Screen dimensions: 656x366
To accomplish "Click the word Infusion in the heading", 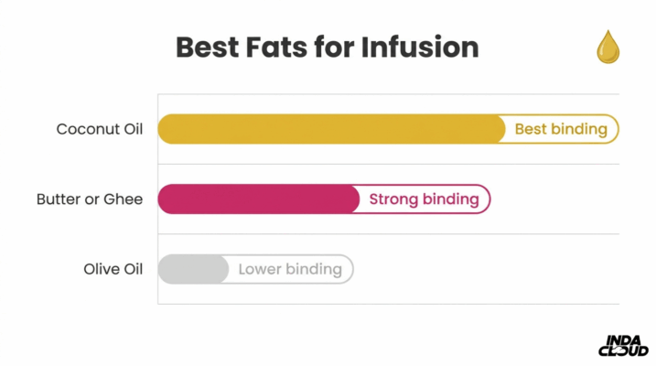I will click(420, 47).
